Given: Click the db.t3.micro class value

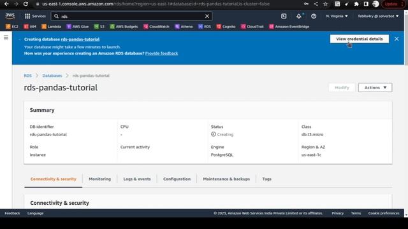Looking at the screenshot, I should (312, 134).
